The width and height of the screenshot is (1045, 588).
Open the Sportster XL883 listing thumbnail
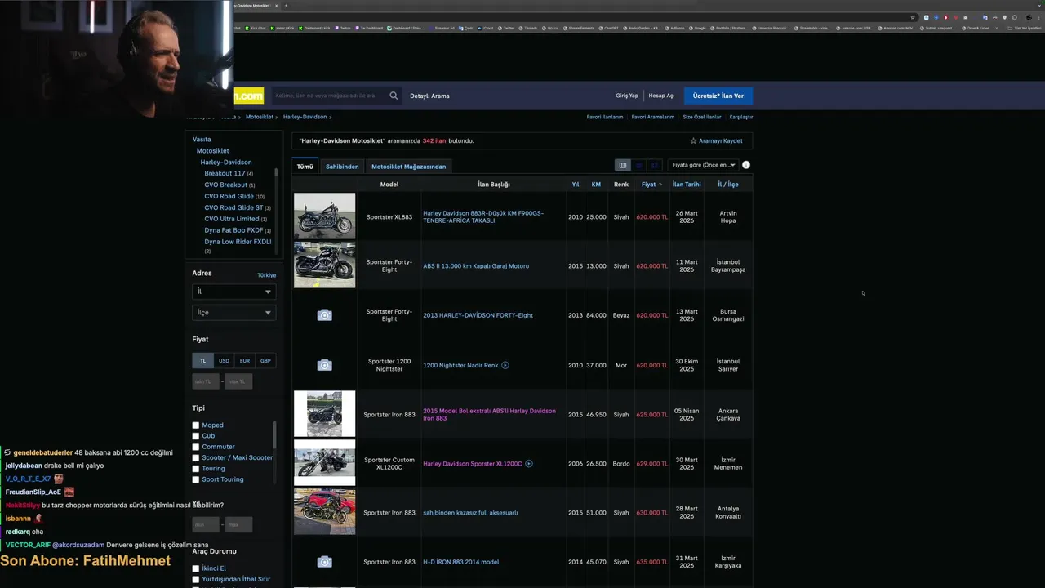[x=324, y=216]
